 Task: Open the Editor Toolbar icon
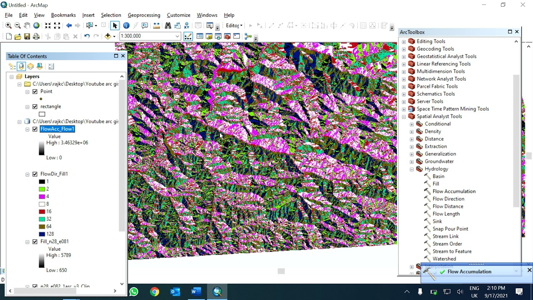click(188, 36)
